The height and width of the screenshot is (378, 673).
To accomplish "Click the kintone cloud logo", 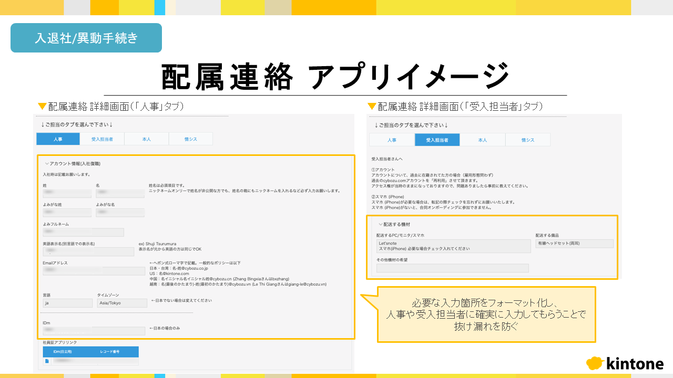I will (594, 363).
